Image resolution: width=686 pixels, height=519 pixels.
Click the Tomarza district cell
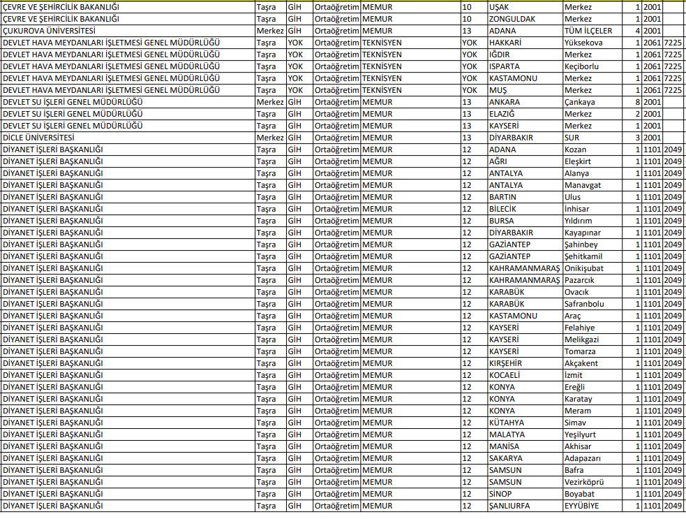592,351
